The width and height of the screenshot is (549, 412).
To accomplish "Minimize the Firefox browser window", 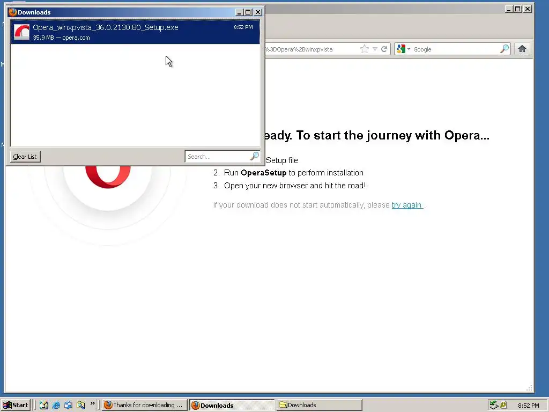I will click(509, 9).
